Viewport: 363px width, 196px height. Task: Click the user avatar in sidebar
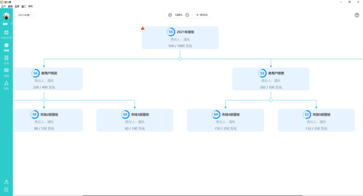click(x=6, y=16)
